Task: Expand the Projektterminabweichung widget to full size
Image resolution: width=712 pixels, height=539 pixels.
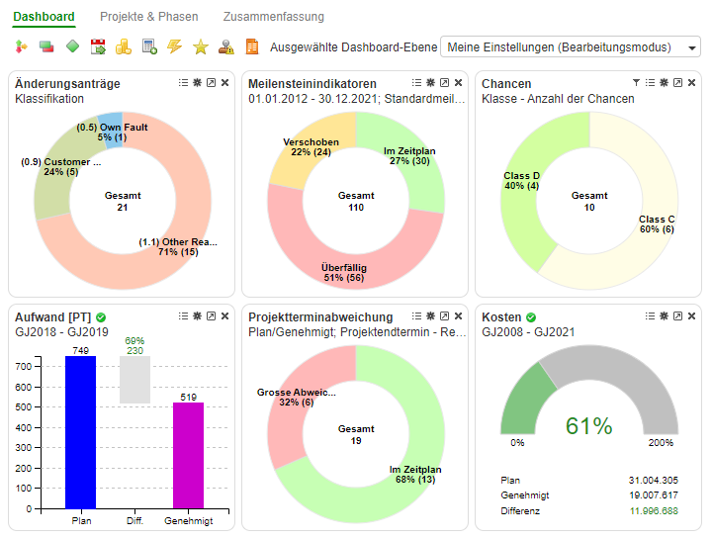Action: (445, 316)
